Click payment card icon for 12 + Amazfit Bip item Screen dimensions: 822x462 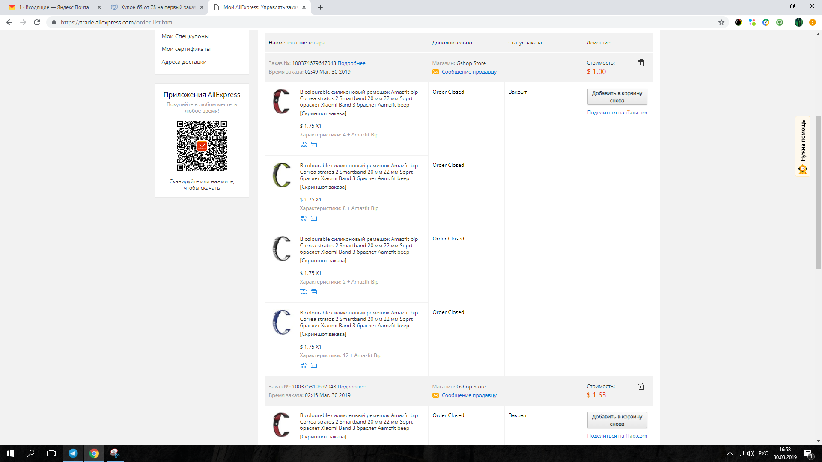pyautogui.click(x=314, y=365)
